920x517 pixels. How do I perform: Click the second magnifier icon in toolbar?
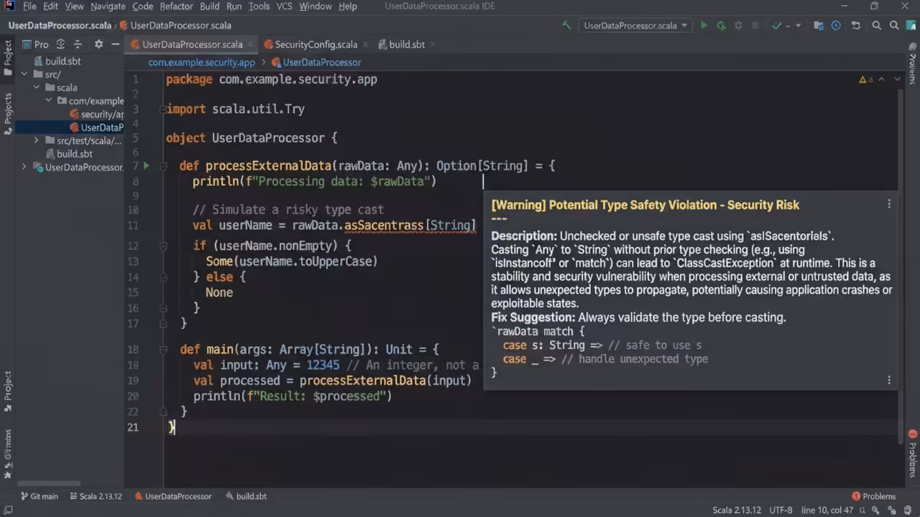(x=894, y=25)
